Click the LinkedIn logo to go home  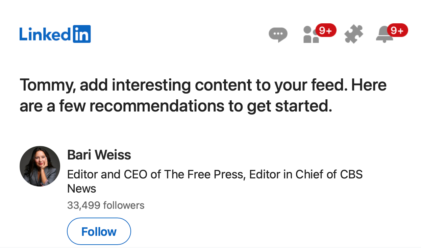(55, 34)
